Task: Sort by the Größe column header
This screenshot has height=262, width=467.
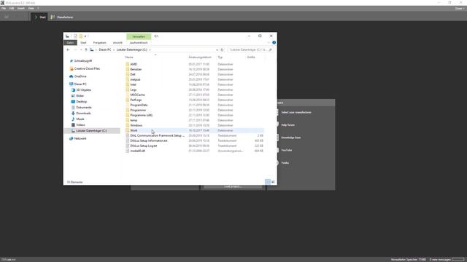Action: (x=251, y=57)
